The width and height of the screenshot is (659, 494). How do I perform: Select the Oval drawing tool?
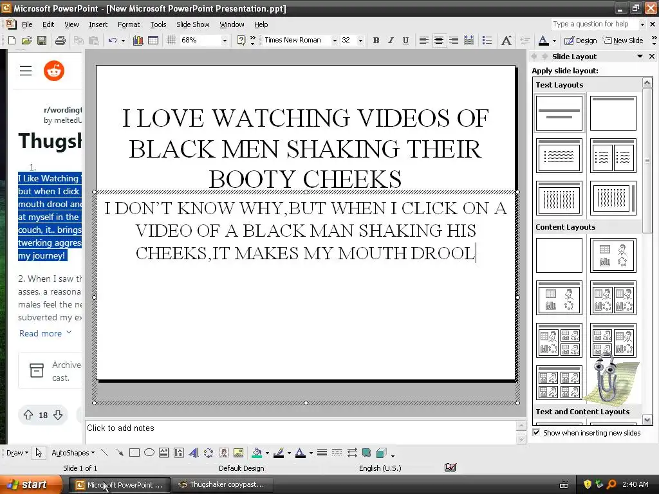tap(149, 452)
